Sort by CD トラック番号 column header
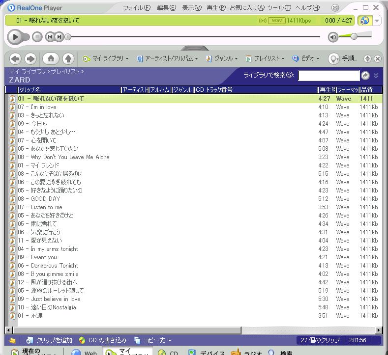Image resolution: width=388 pixels, height=355 pixels. coord(256,90)
